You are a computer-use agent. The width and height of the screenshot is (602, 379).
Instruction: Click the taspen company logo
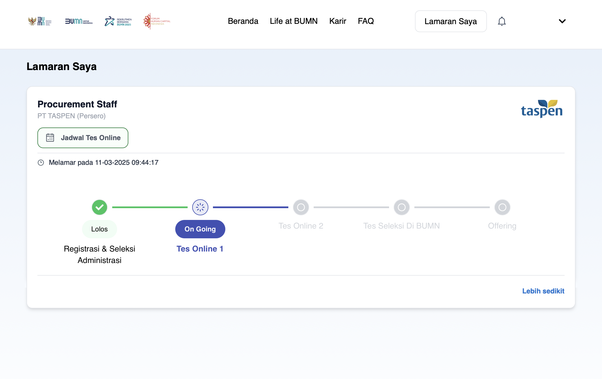click(x=542, y=109)
